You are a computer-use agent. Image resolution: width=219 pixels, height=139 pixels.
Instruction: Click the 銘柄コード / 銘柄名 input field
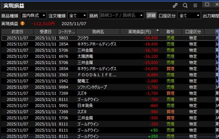tap(120, 16)
